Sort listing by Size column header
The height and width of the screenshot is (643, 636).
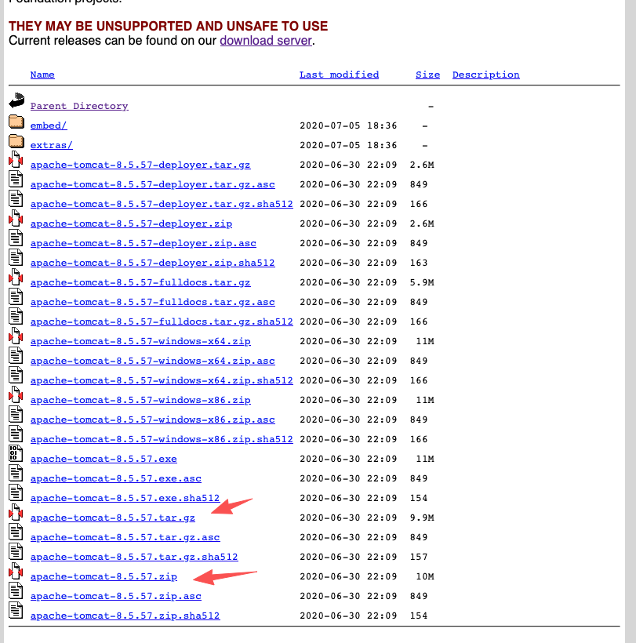click(x=427, y=74)
